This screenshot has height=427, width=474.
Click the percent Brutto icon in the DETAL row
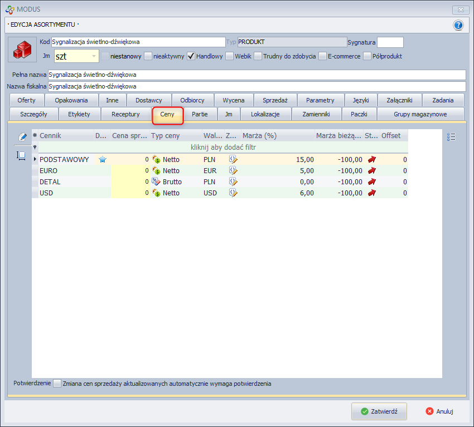tap(156, 181)
